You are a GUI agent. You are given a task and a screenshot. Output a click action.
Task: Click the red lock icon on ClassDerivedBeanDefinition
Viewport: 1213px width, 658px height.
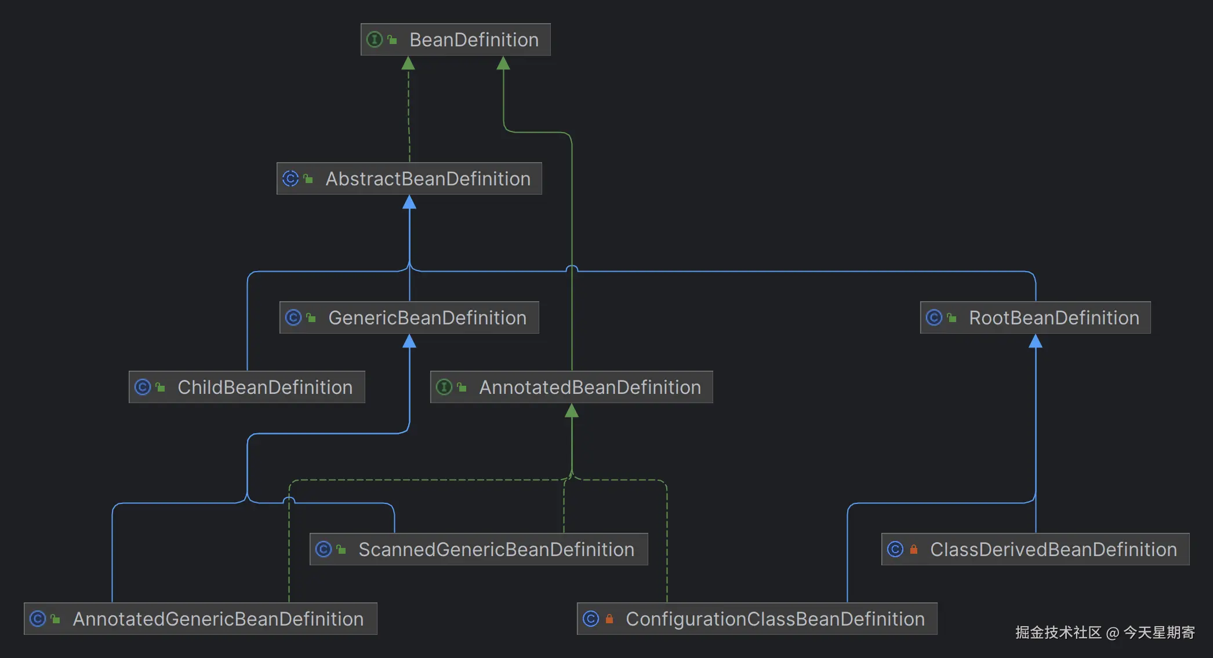click(x=914, y=549)
